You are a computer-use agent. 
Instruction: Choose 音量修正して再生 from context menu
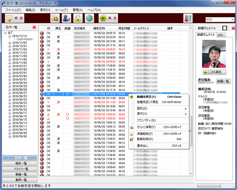coord(159,102)
